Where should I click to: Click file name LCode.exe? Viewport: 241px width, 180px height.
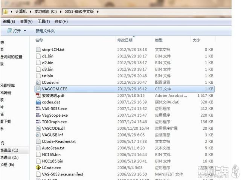[51, 168]
